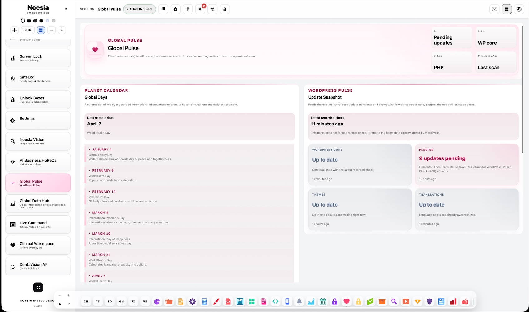This screenshot has height=312, width=529.
Task: Open the orange folder dock icon
Action: (169, 301)
